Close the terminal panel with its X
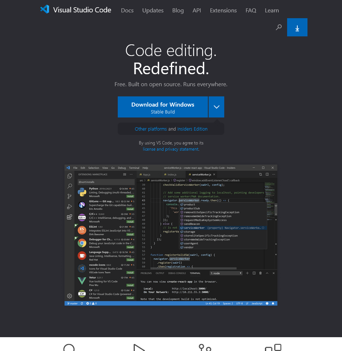The width and height of the screenshot is (342, 351). click(x=274, y=273)
